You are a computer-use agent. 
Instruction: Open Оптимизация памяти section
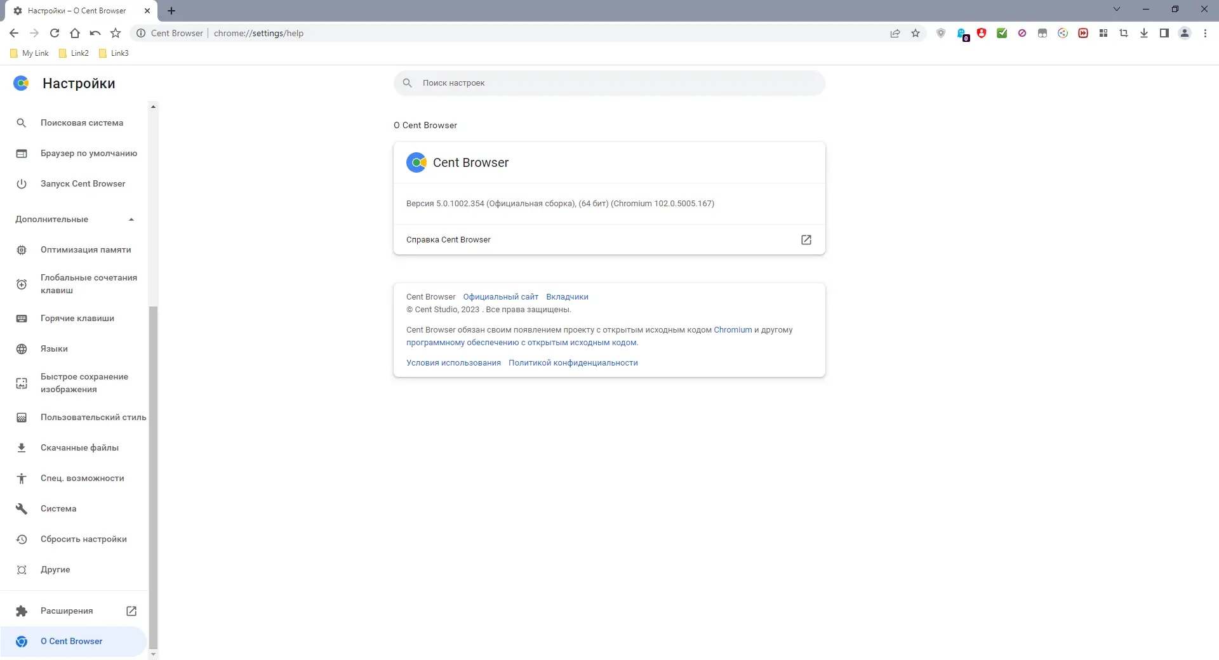[x=74, y=250]
